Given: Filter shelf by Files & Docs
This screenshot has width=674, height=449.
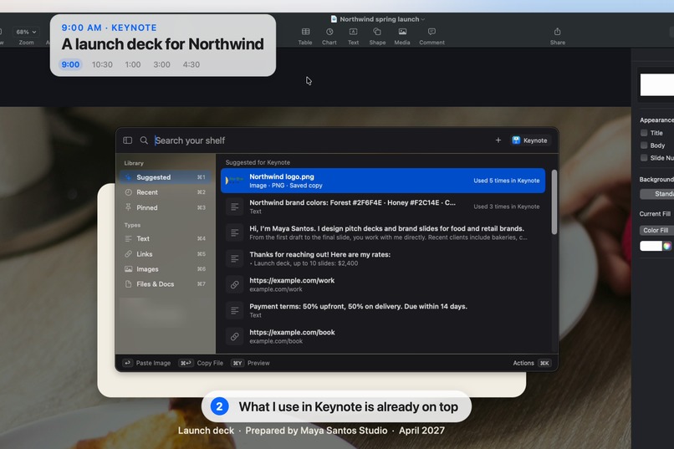Looking at the screenshot, I should [165, 284].
